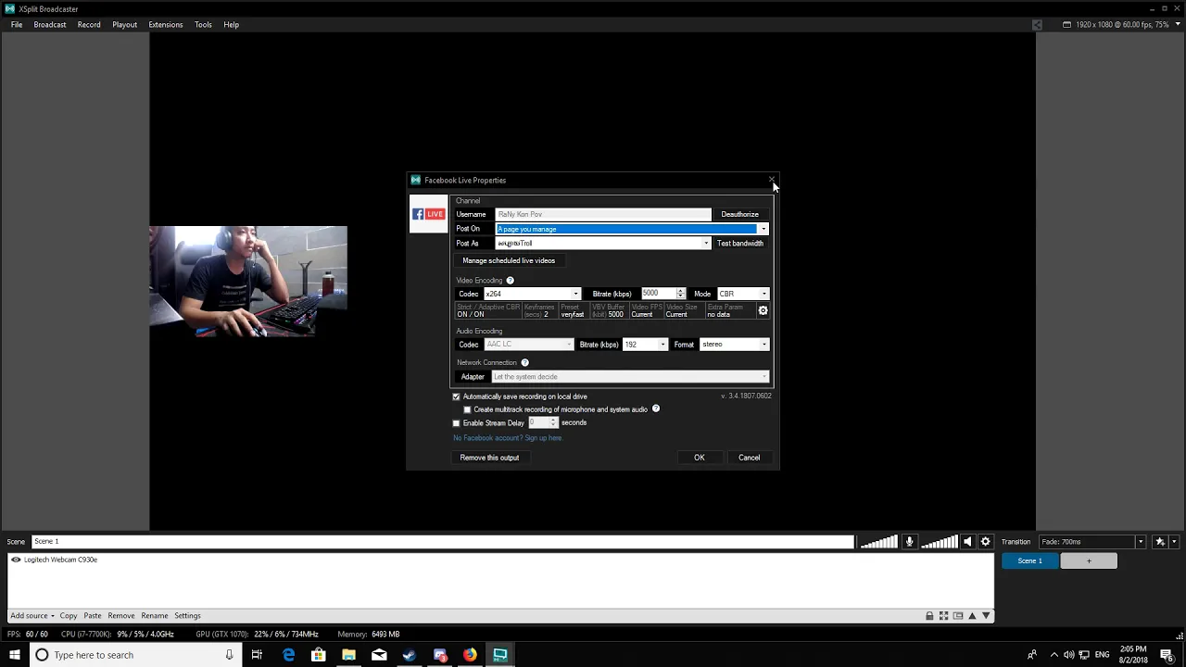Open the Add source dropdown
This screenshot has width=1186, height=667.
[x=32, y=616]
